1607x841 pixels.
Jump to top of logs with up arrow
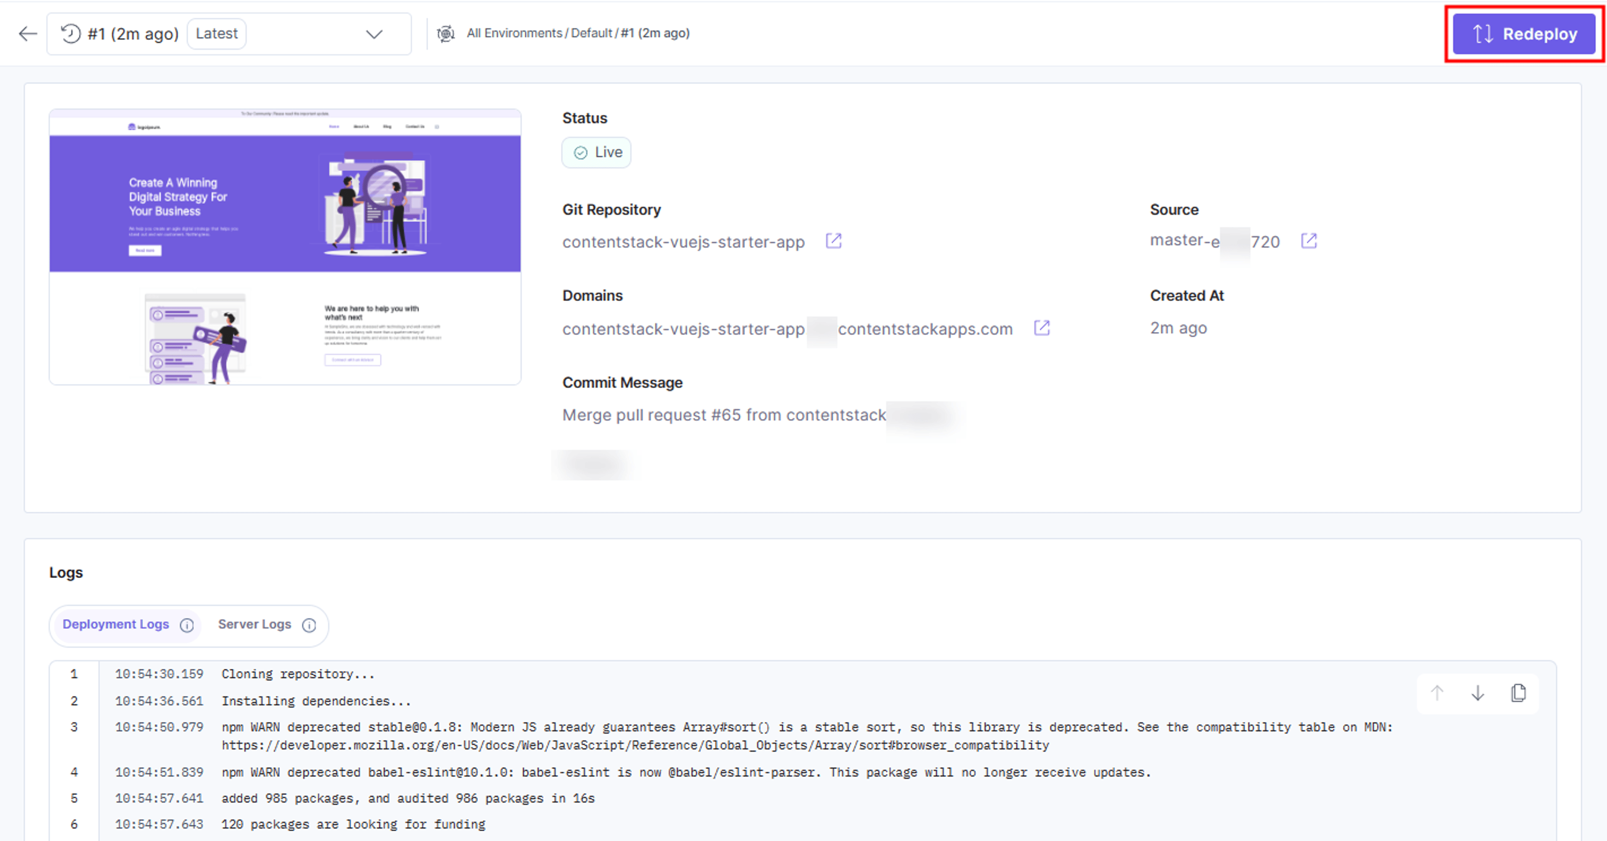[x=1437, y=693]
